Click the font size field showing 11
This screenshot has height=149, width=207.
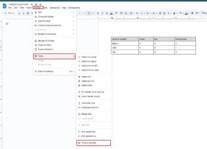point(88,13)
